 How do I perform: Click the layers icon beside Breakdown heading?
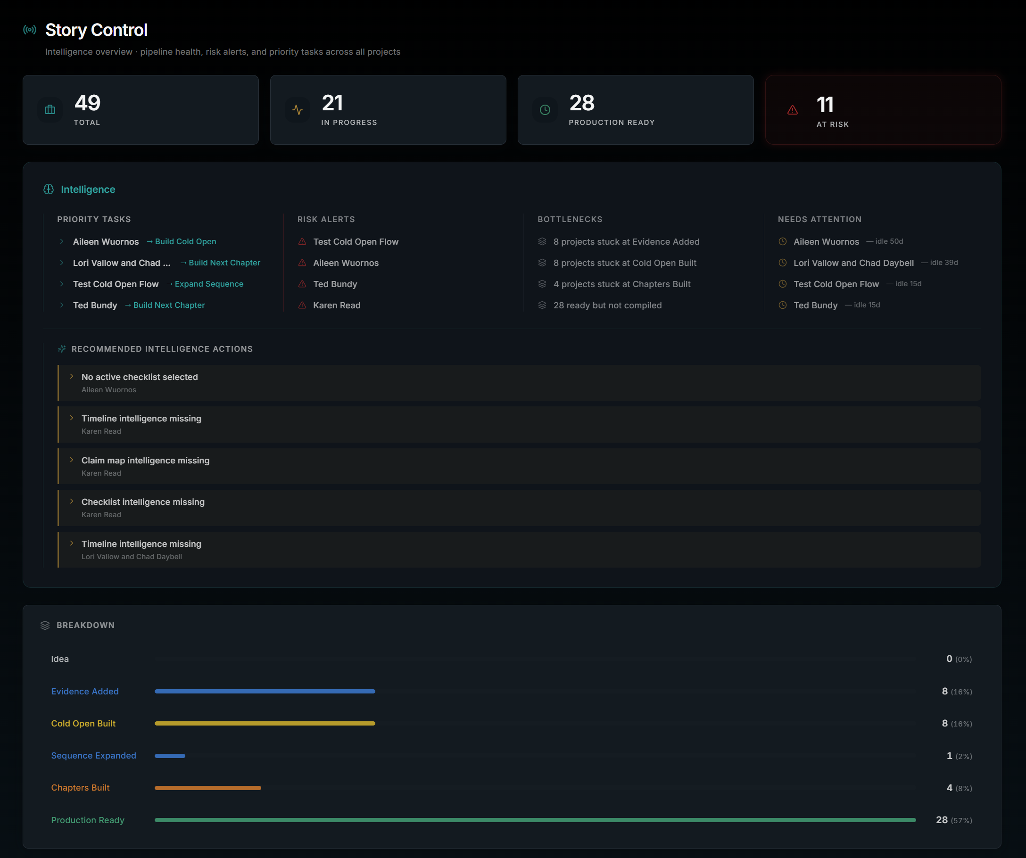45,625
